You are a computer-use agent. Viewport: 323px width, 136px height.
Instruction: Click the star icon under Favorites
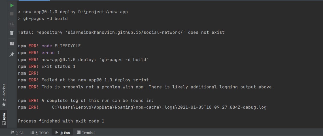(x=4, y=105)
